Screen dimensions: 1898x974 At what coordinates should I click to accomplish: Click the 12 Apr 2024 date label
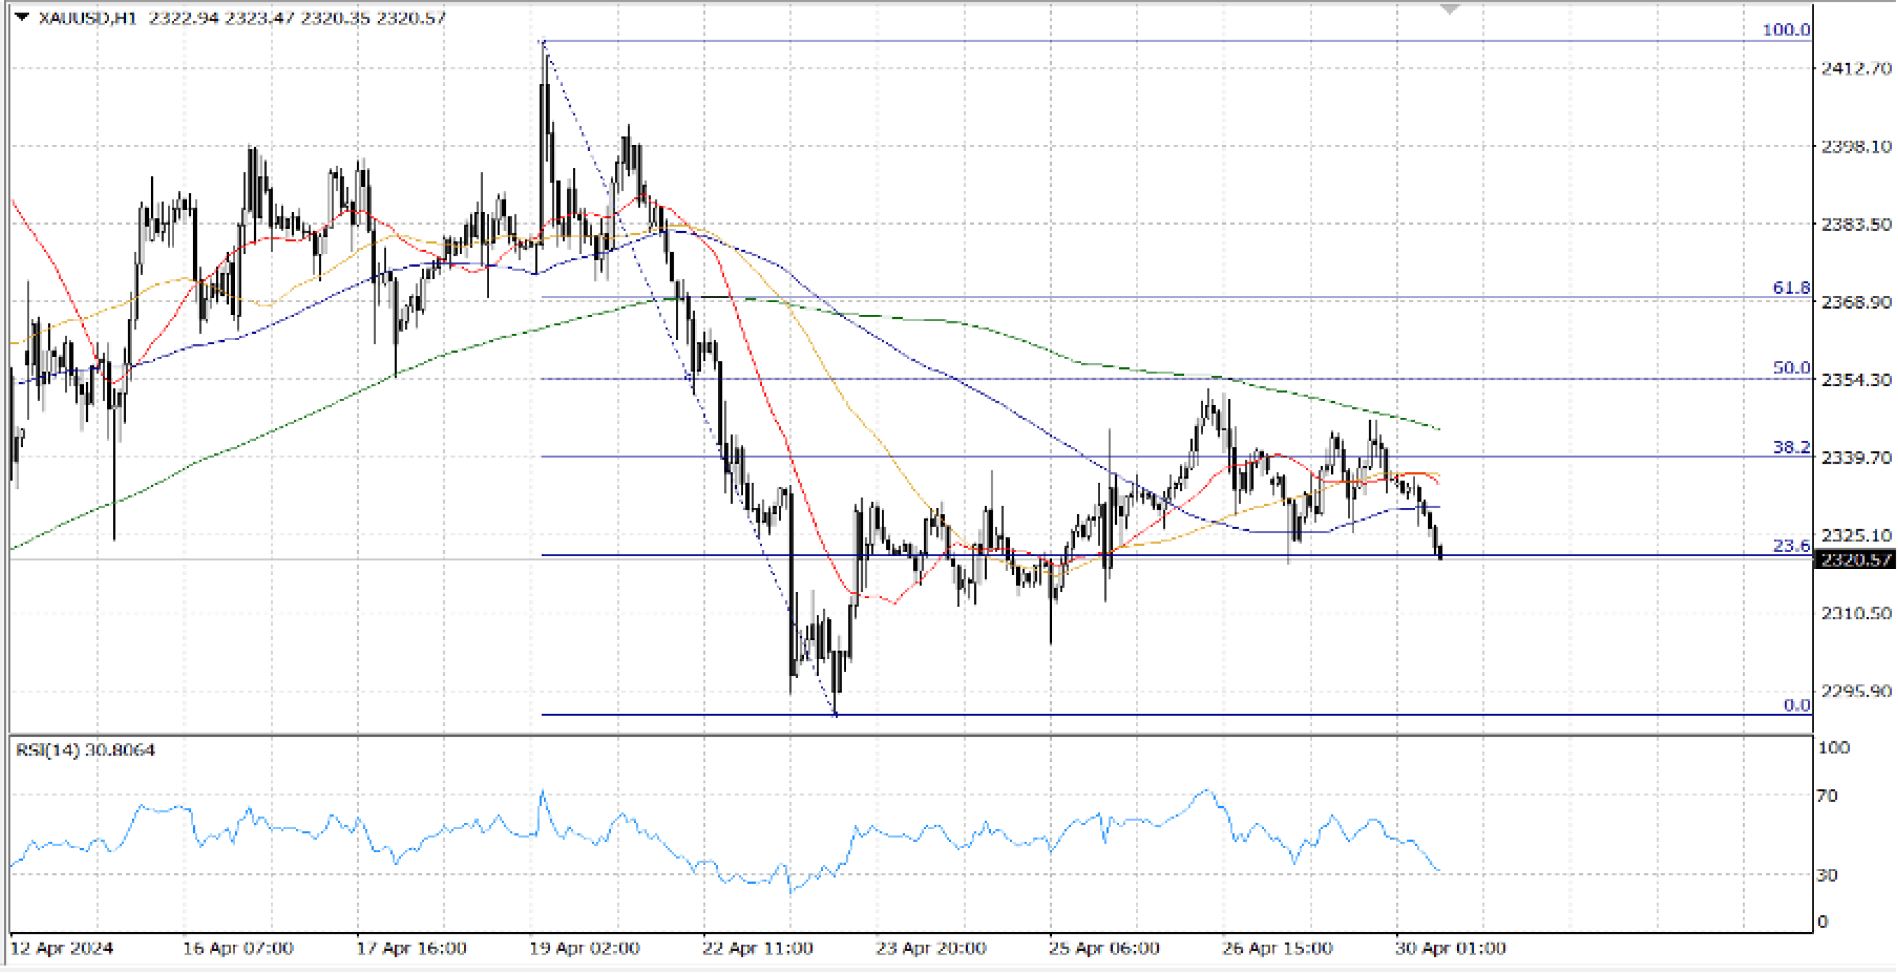pyautogui.click(x=62, y=948)
